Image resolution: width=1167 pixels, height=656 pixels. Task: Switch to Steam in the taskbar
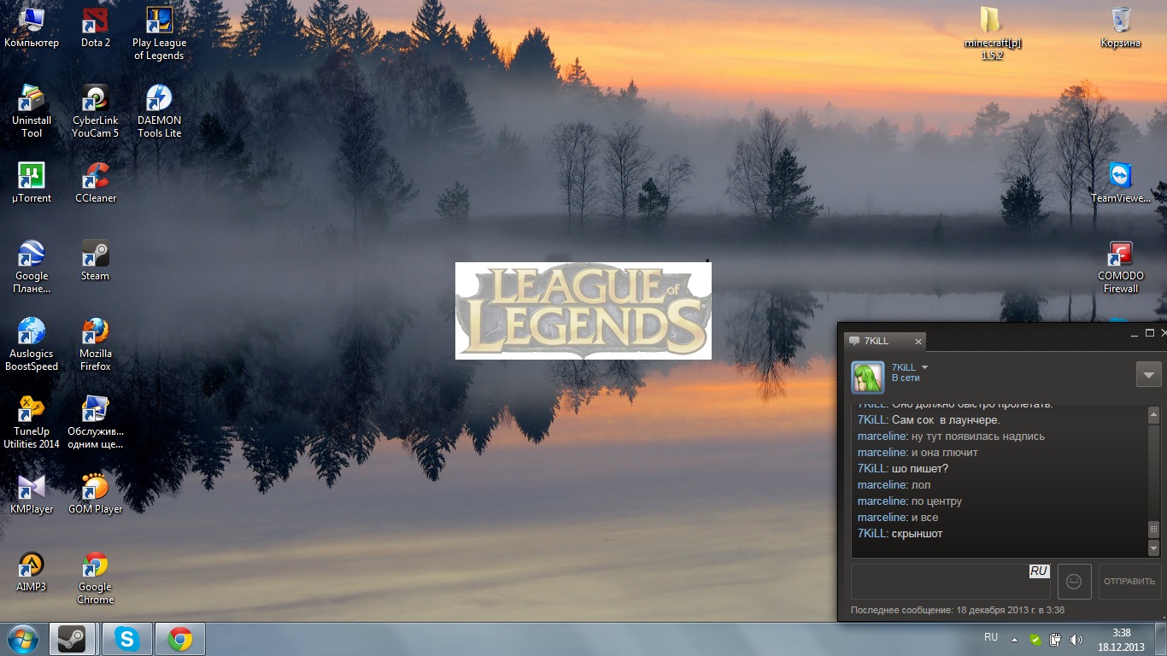[x=72, y=639]
